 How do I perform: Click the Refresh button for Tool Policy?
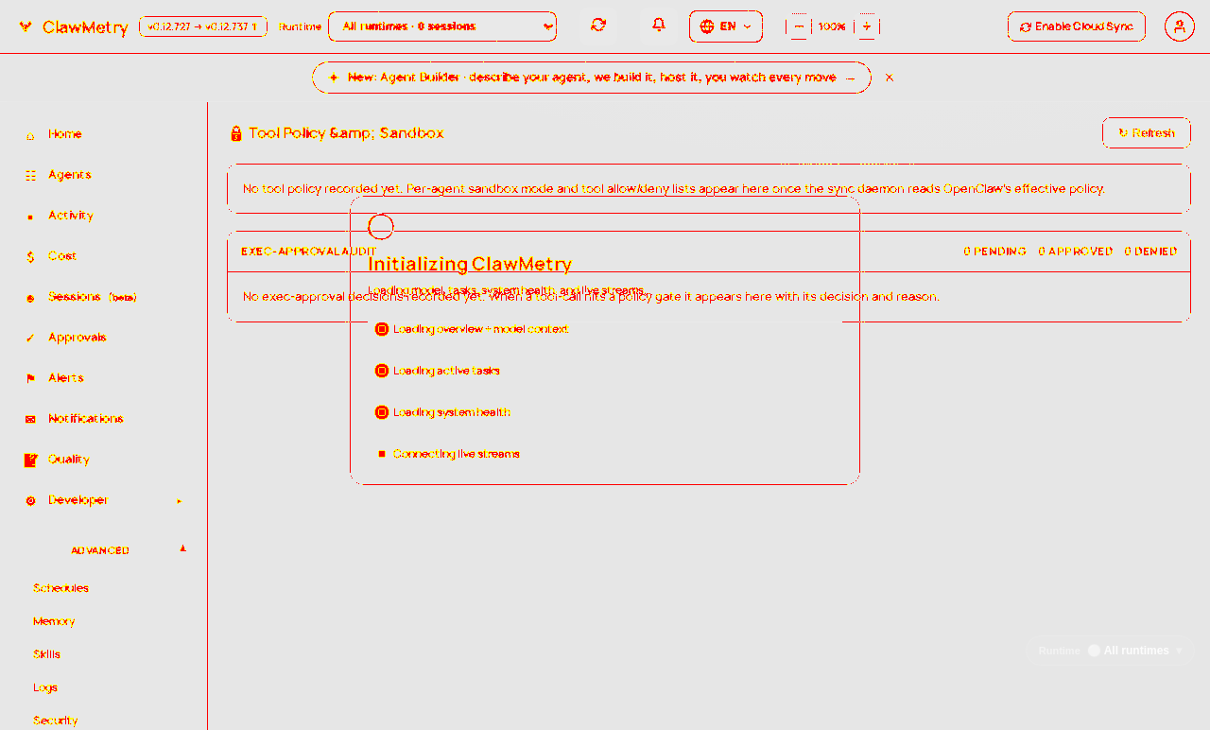[x=1147, y=133]
